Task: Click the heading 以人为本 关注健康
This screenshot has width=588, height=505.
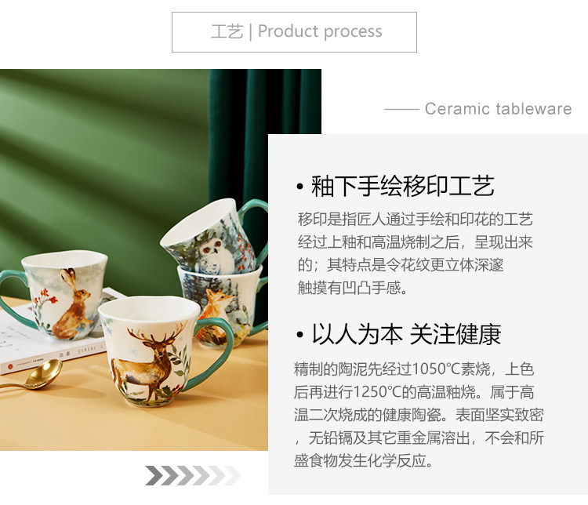Action: [406, 334]
